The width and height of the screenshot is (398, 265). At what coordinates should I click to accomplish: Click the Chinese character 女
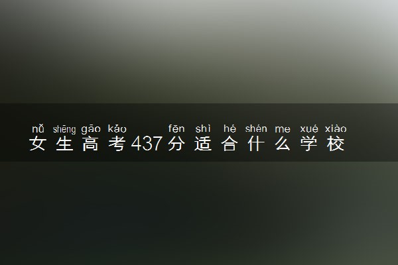38,144
